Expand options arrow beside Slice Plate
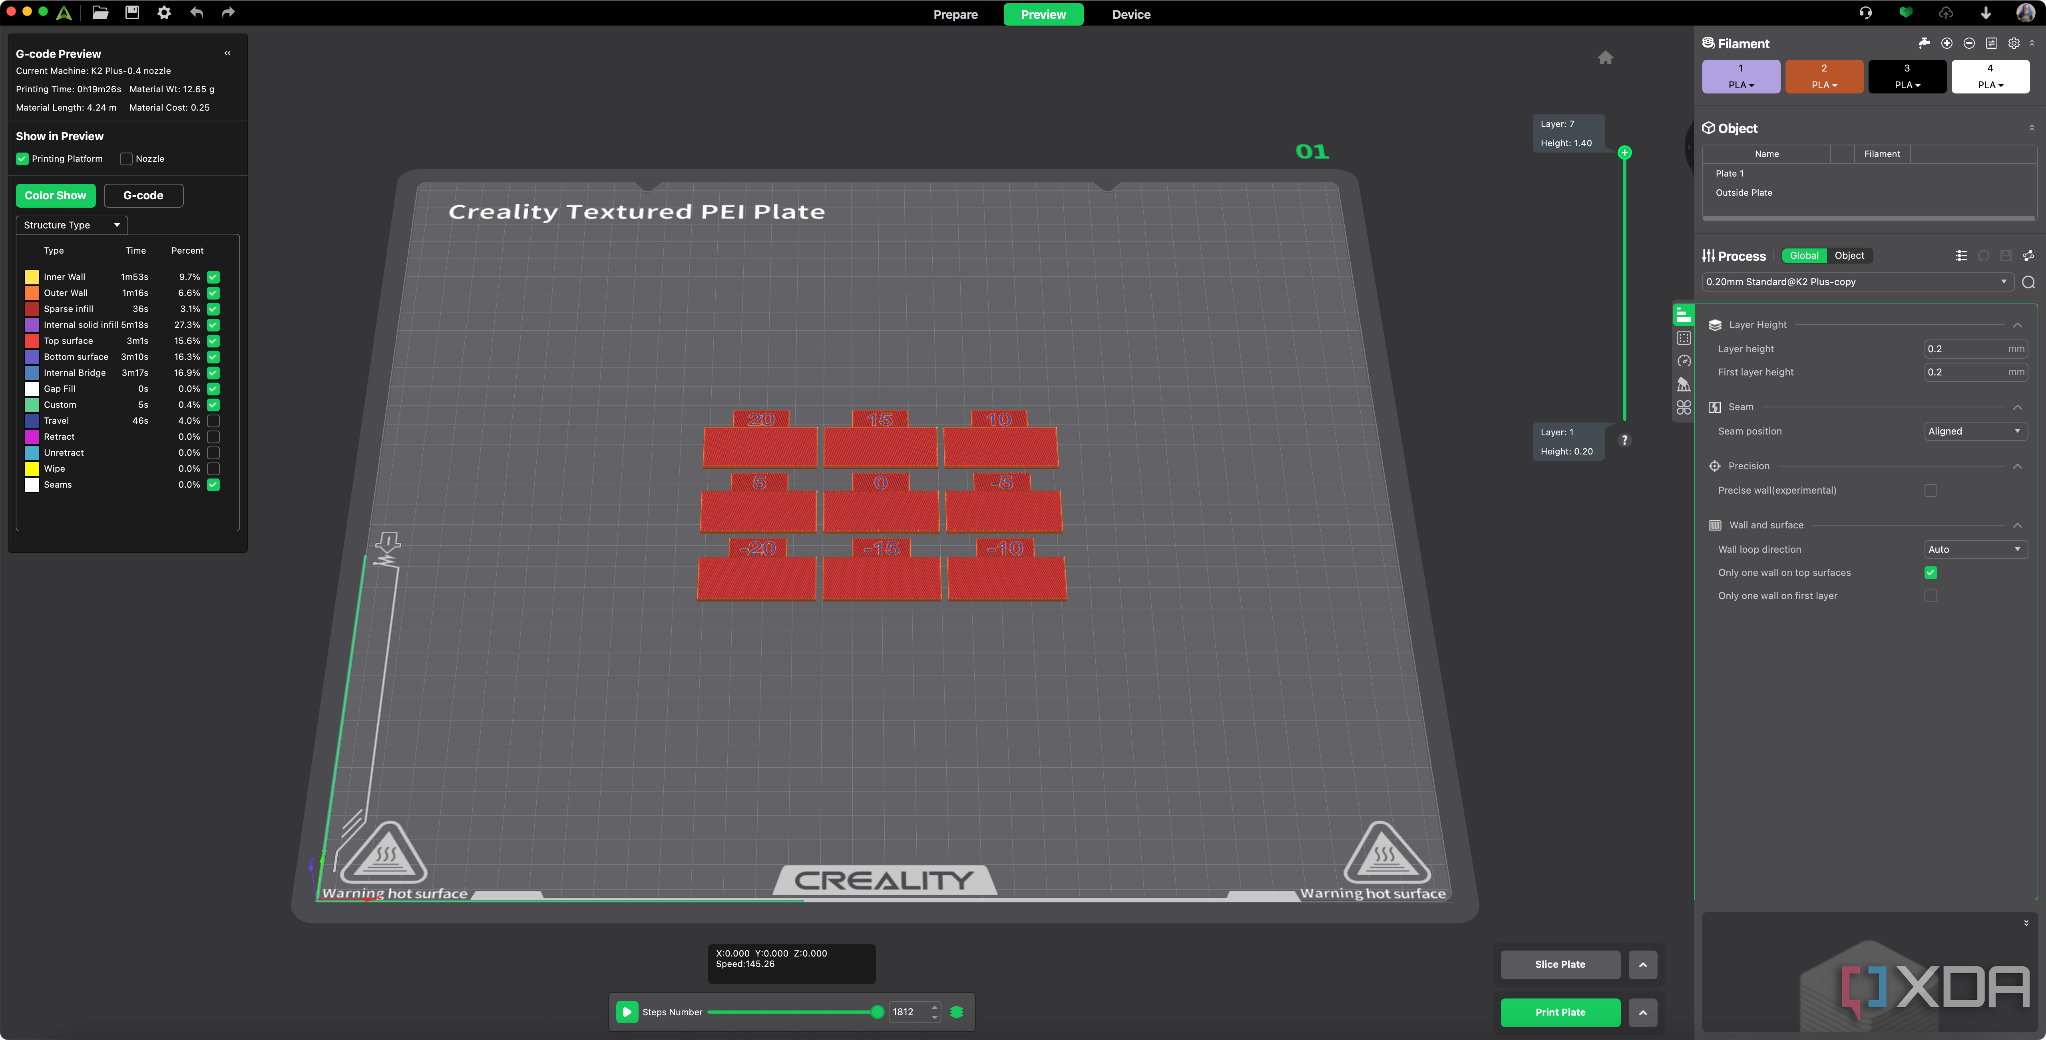 (x=1642, y=965)
